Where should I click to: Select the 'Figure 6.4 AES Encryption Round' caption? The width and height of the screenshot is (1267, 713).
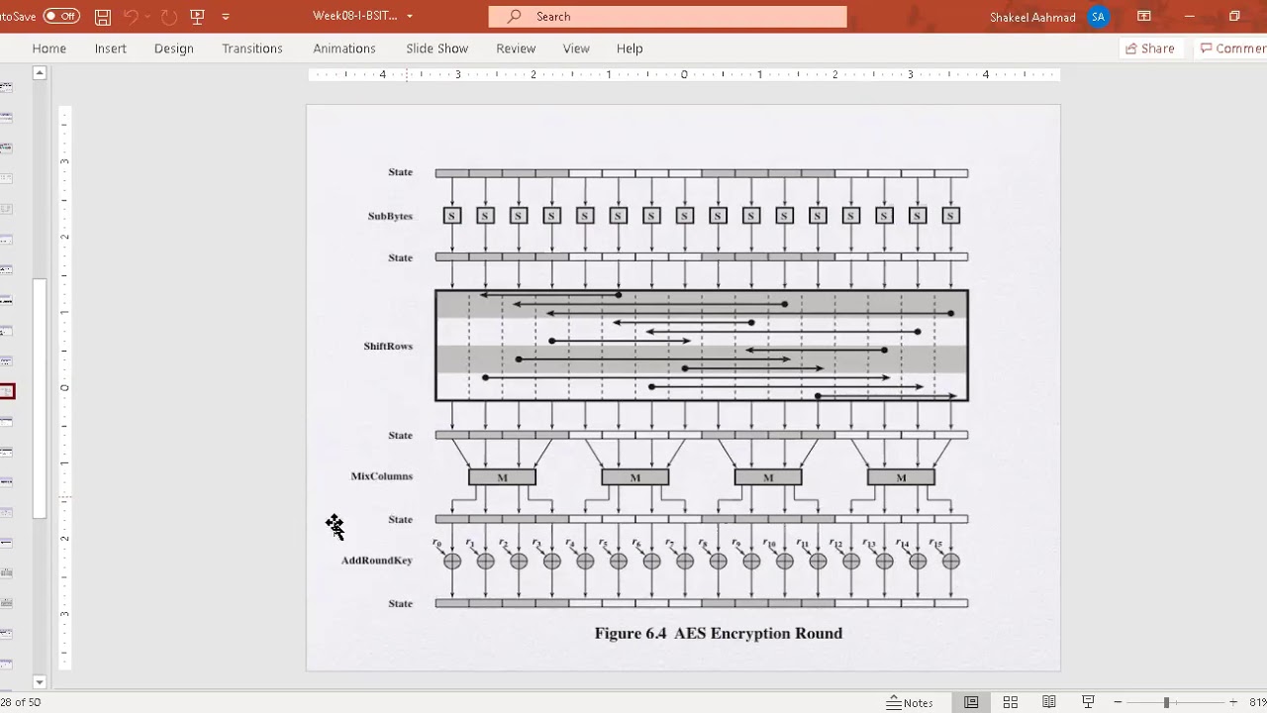(x=718, y=633)
